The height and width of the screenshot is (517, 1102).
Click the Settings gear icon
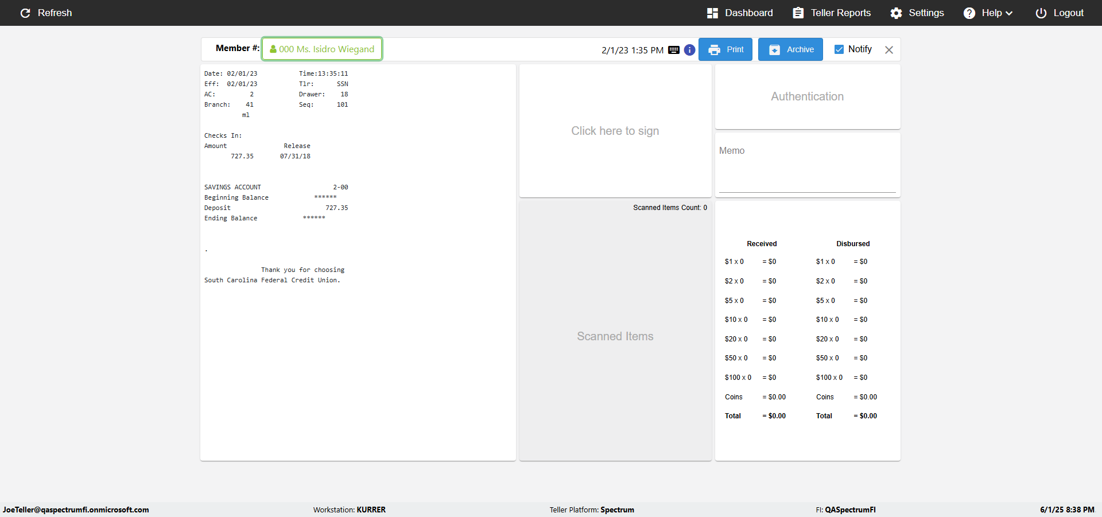coord(896,13)
